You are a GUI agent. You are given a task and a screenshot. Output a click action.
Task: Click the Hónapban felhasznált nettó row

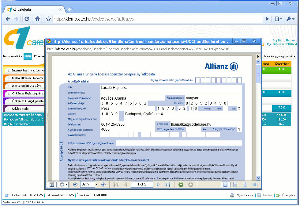pos(23,115)
